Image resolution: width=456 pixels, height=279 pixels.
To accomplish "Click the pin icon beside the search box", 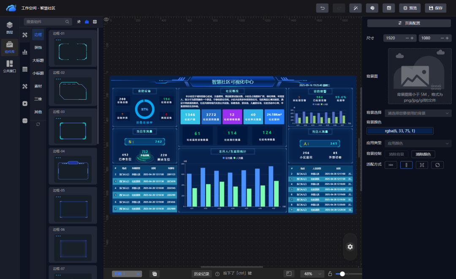I will 79,22.
